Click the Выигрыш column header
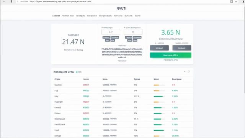 [x=177, y=79]
